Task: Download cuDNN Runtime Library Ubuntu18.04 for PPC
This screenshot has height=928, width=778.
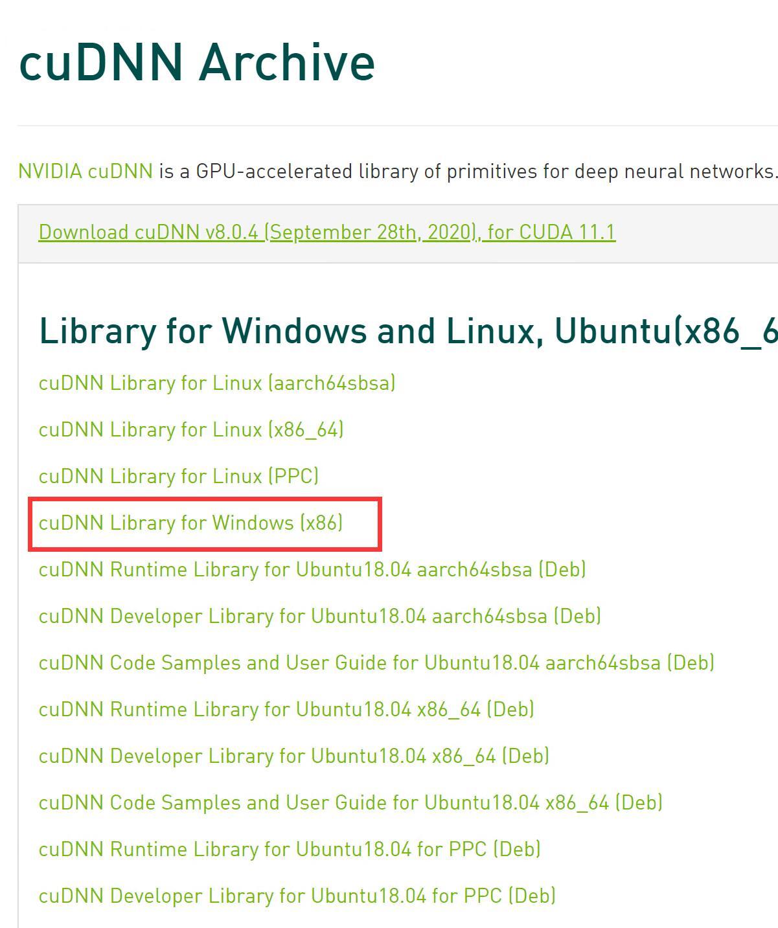Action: click(x=290, y=849)
